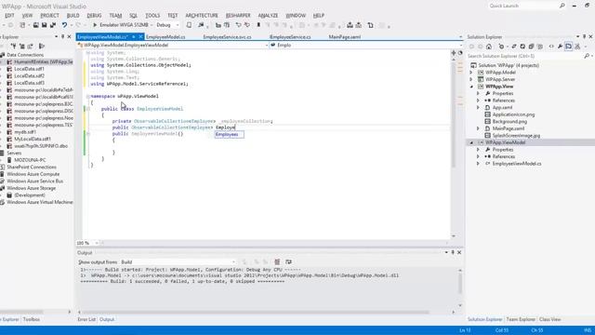The image size is (595, 335).
Task: Switch to the EmployeeService.svc.cs tab
Action: (x=227, y=37)
